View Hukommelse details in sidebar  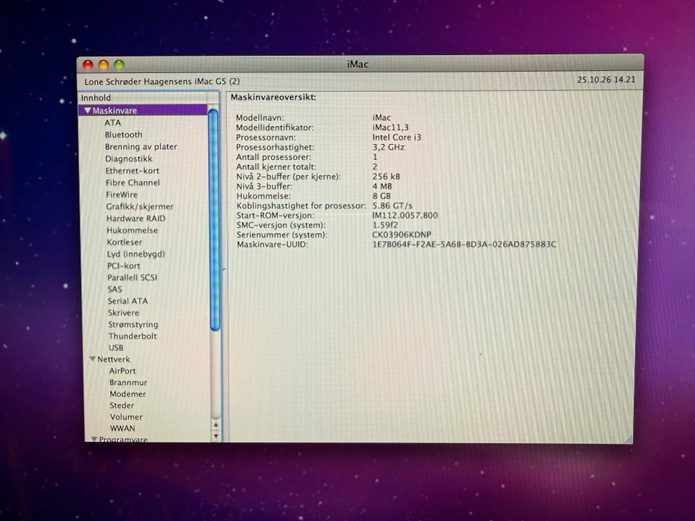pyautogui.click(x=132, y=230)
